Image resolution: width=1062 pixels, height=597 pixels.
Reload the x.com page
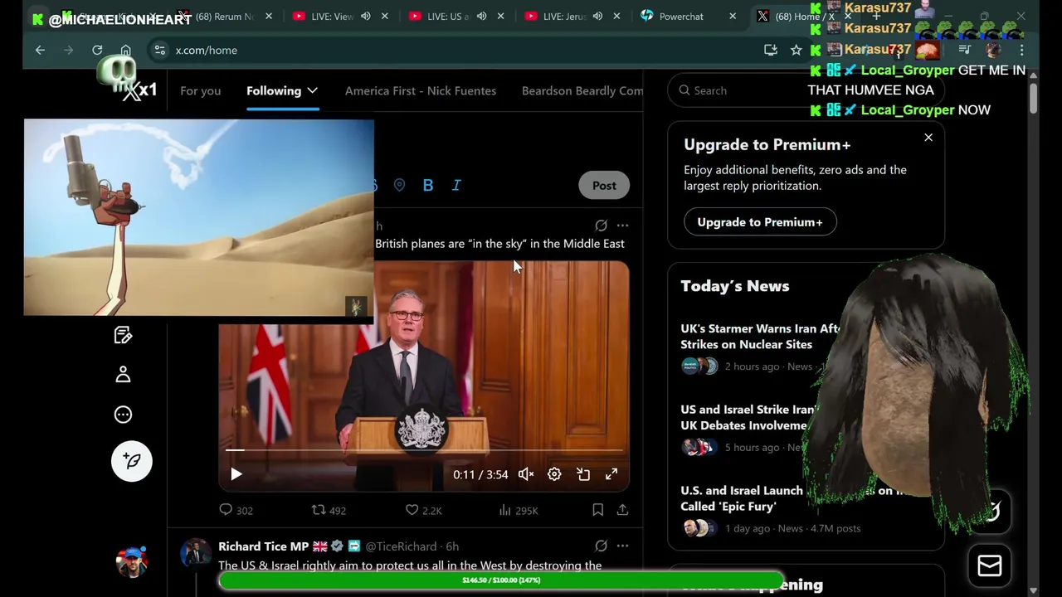(x=97, y=51)
